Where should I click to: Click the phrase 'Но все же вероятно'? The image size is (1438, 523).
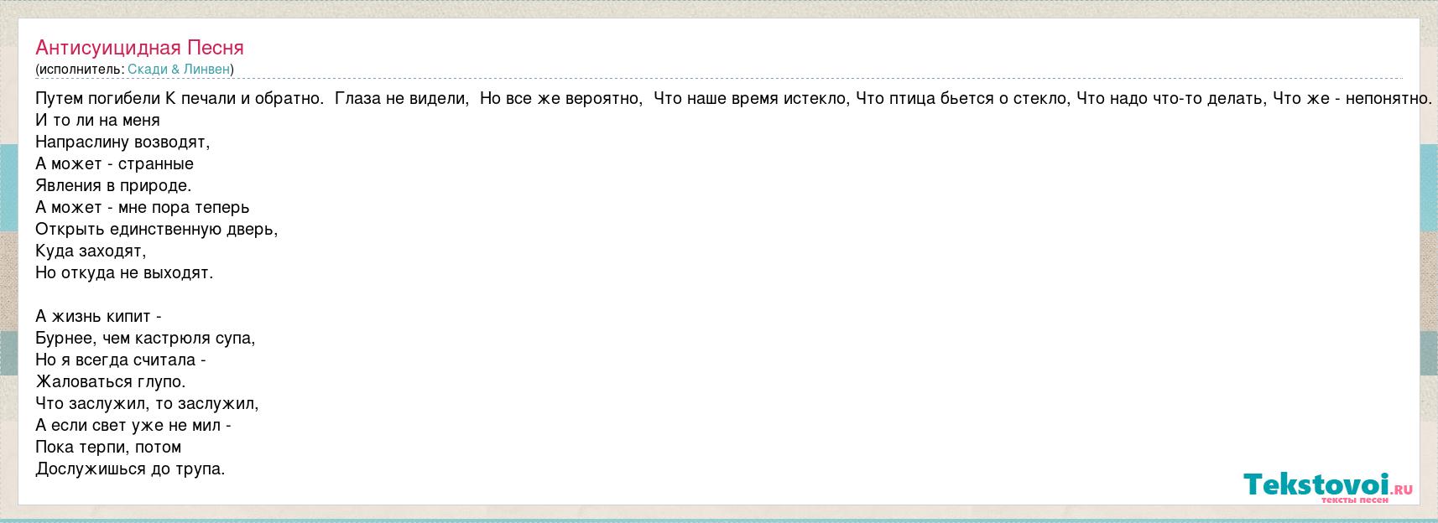click(x=561, y=98)
